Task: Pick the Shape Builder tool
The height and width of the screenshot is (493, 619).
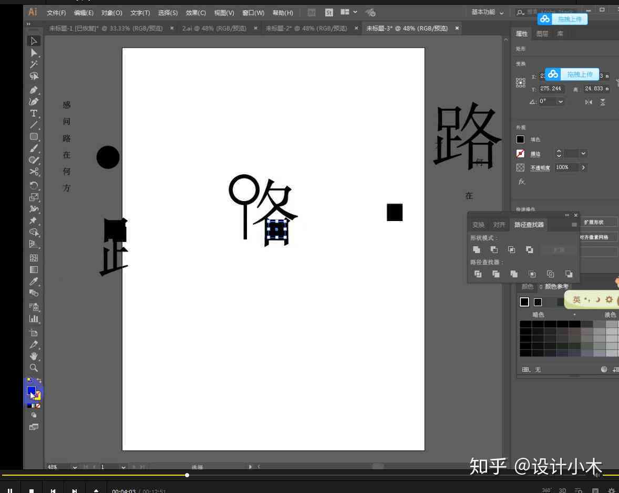Action: (x=34, y=232)
